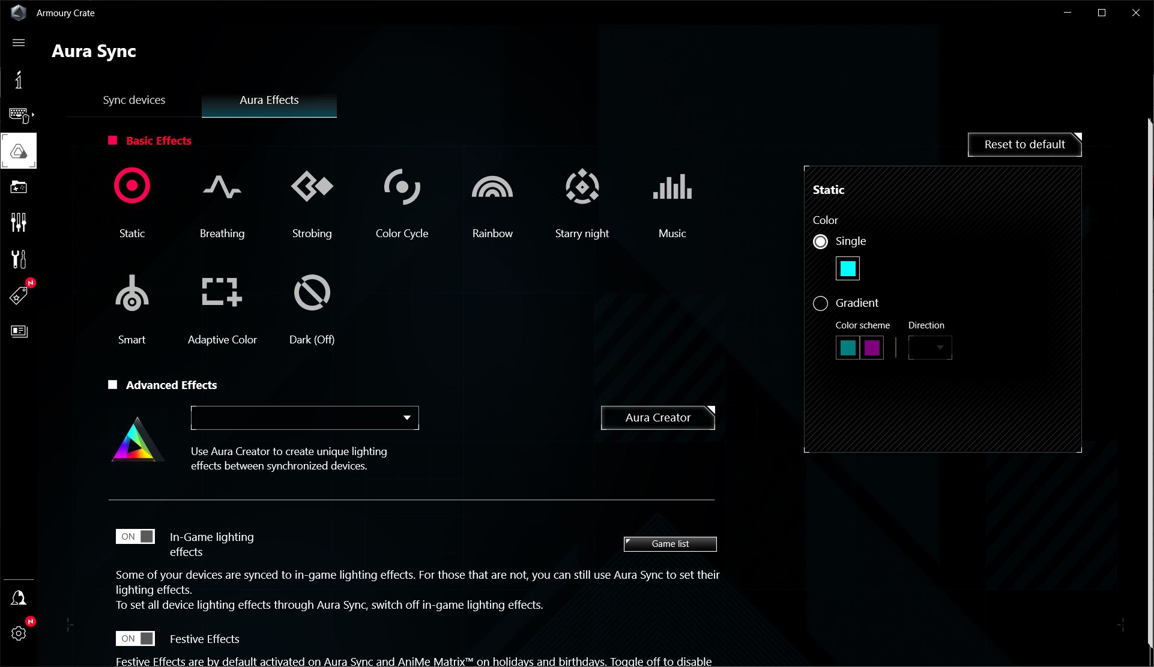Pick the Strobing effect icon
The image size is (1154, 667).
click(x=312, y=186)
